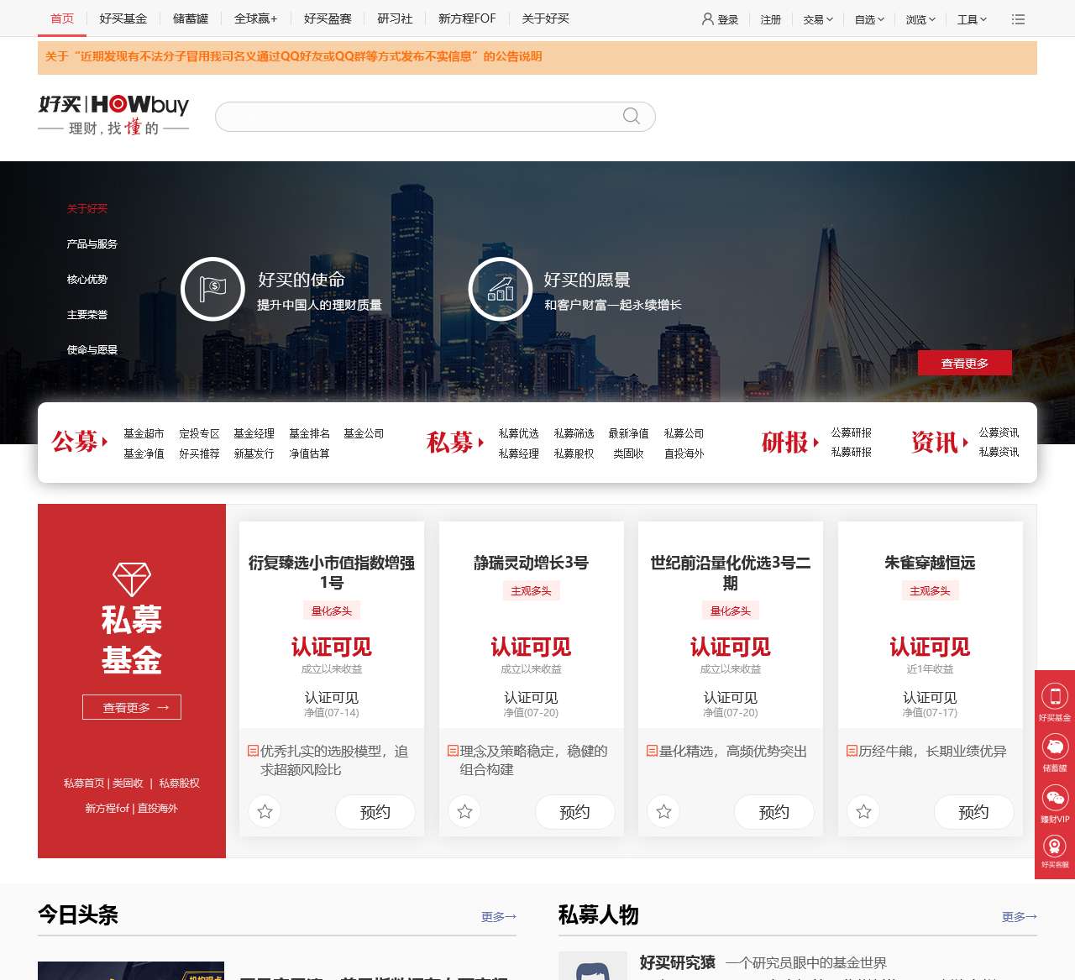Image resolution: width=1075 pixels, height=980 pixels.
Task: Click the HOWbuy logo
Action: pos(113,115)
